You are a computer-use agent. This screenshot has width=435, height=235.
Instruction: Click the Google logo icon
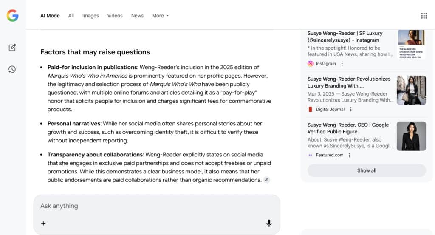tap(12, 16)
